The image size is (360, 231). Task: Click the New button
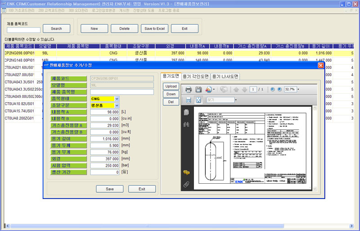(94, 29)
